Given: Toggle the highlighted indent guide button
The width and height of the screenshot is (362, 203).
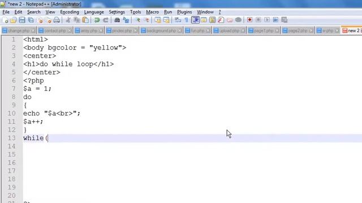Looking at the screenshot, I should [195, 20].
